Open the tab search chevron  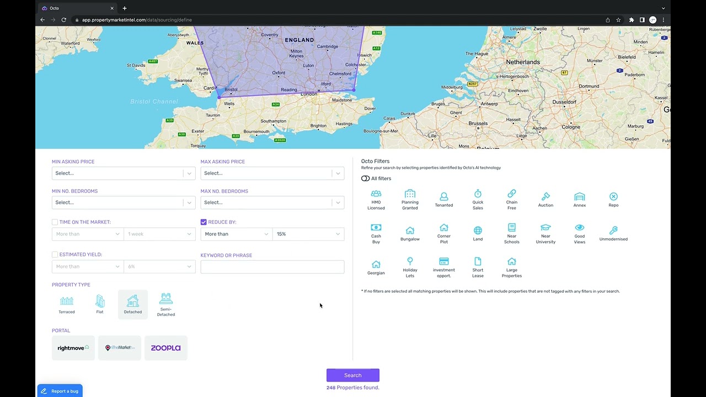tap(663, 8)
